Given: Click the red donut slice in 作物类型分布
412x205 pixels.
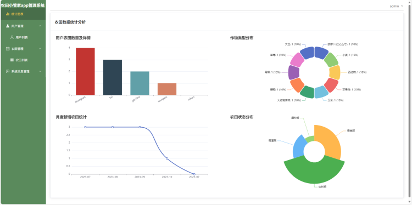Looking at the screenshot, I should [x=331, y=85].
